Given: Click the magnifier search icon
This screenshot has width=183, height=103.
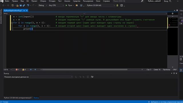Looking at the screenshot, I should pos(142,1).
